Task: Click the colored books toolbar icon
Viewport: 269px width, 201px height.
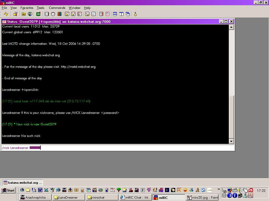Action: pyautogui.click(x=59, y=14)
